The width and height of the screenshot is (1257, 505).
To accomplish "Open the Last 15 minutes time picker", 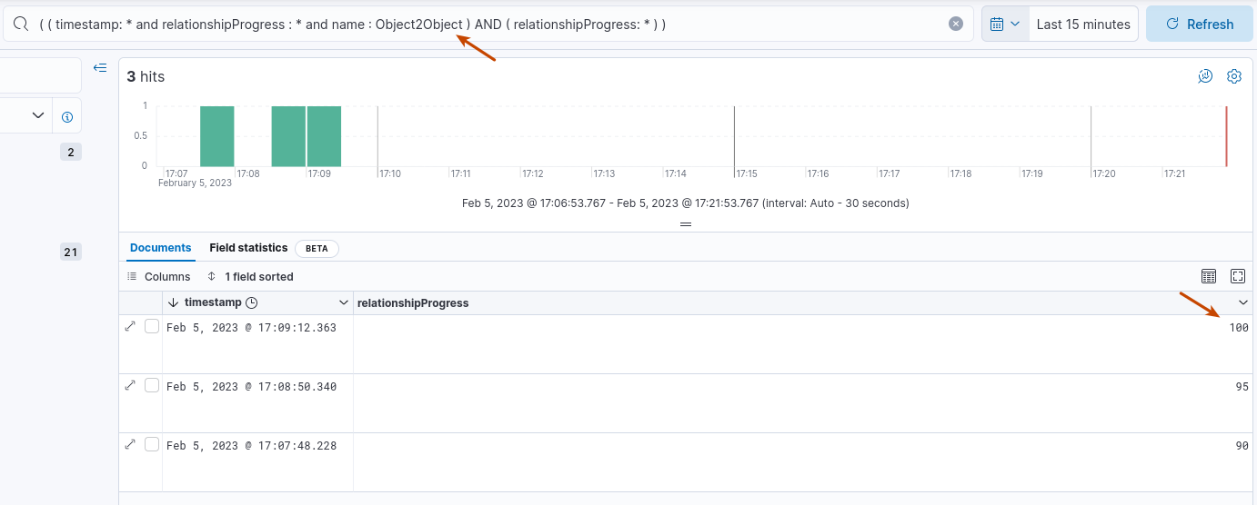I will tap(1083, 25).
